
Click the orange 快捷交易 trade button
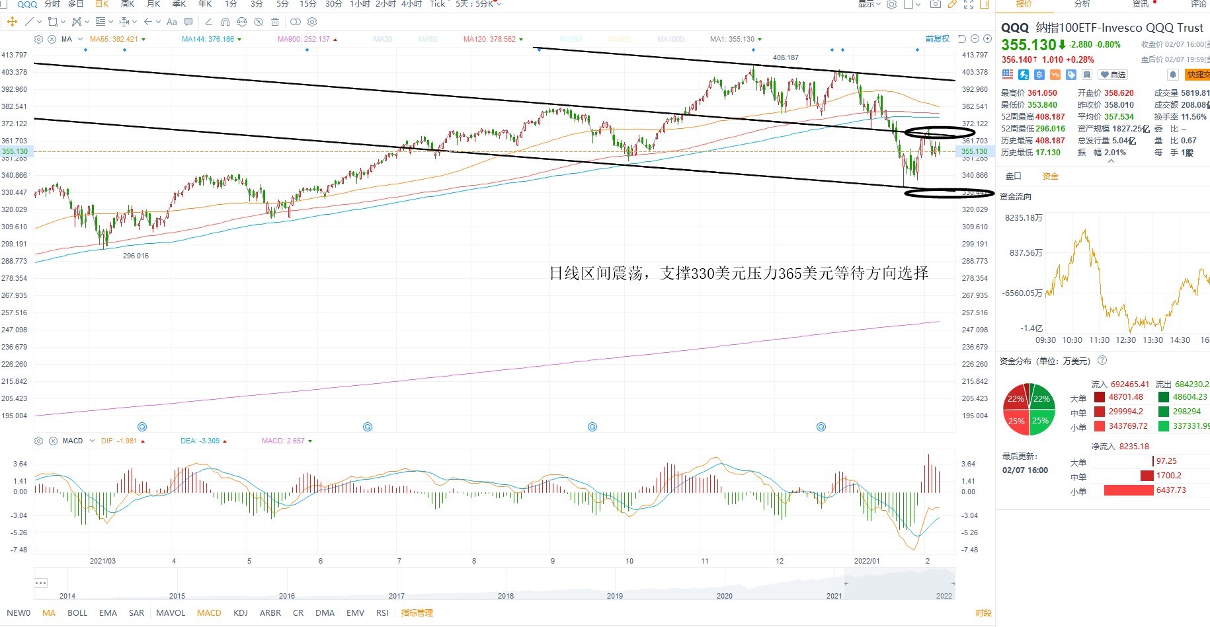pos(1197,75)
